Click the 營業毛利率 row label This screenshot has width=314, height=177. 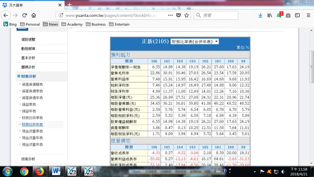click(x=120, y=73)
